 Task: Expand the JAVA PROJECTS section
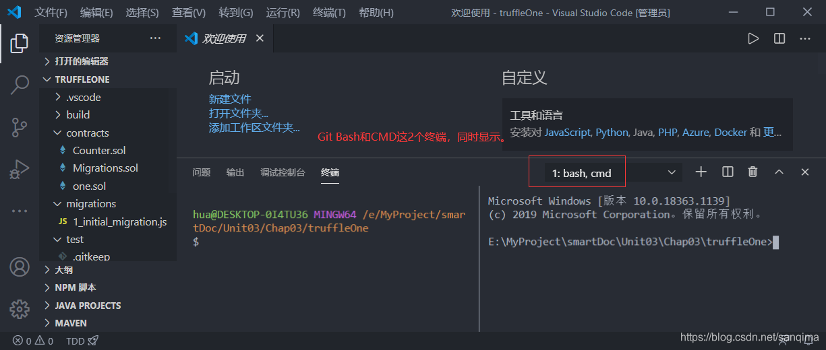click(x=108, y=306)
